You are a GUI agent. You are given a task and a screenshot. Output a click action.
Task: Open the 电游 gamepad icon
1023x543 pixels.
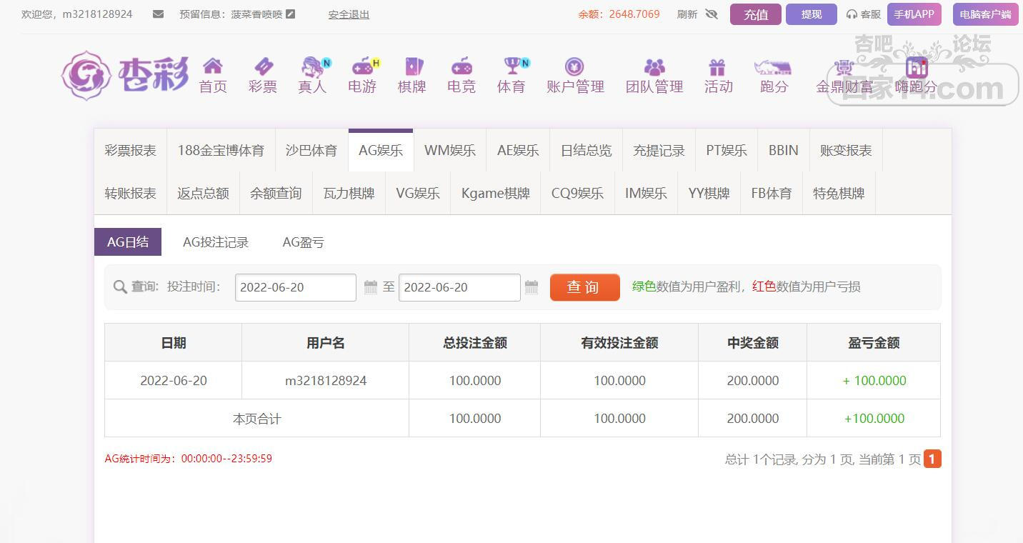pos(362,66)
